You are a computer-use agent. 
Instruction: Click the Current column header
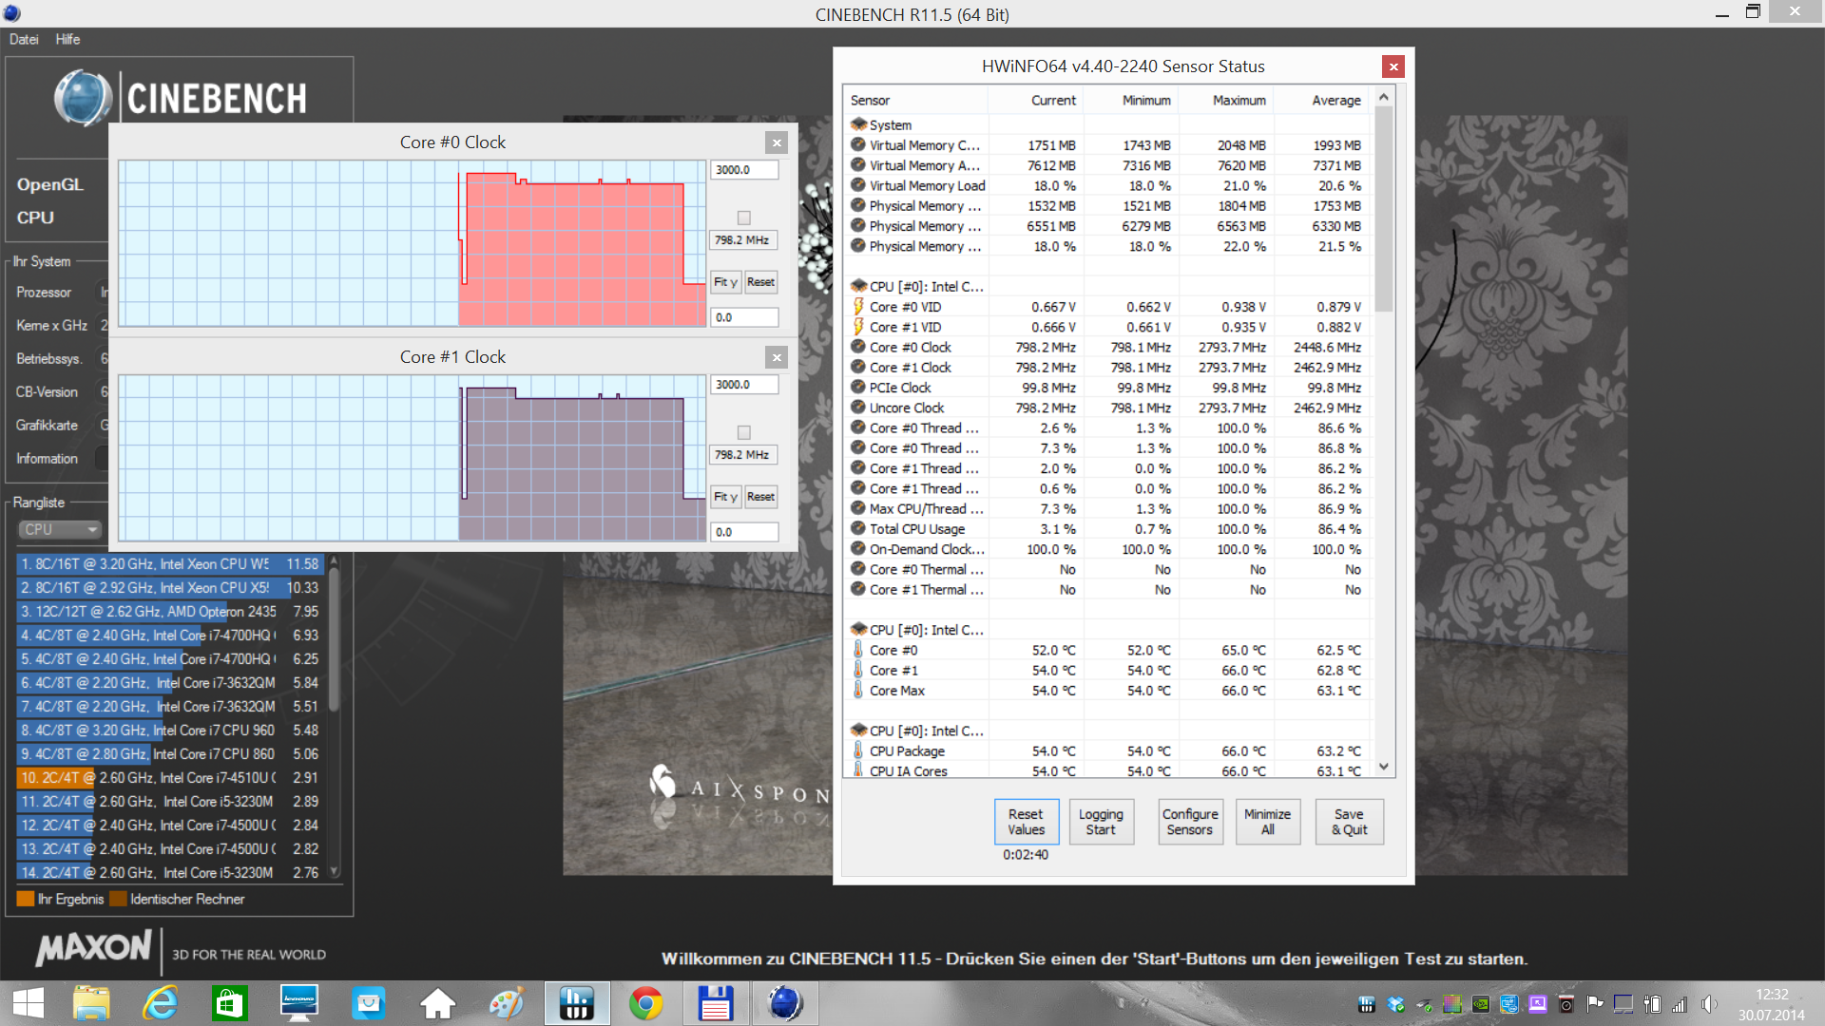click(1036, 101)
